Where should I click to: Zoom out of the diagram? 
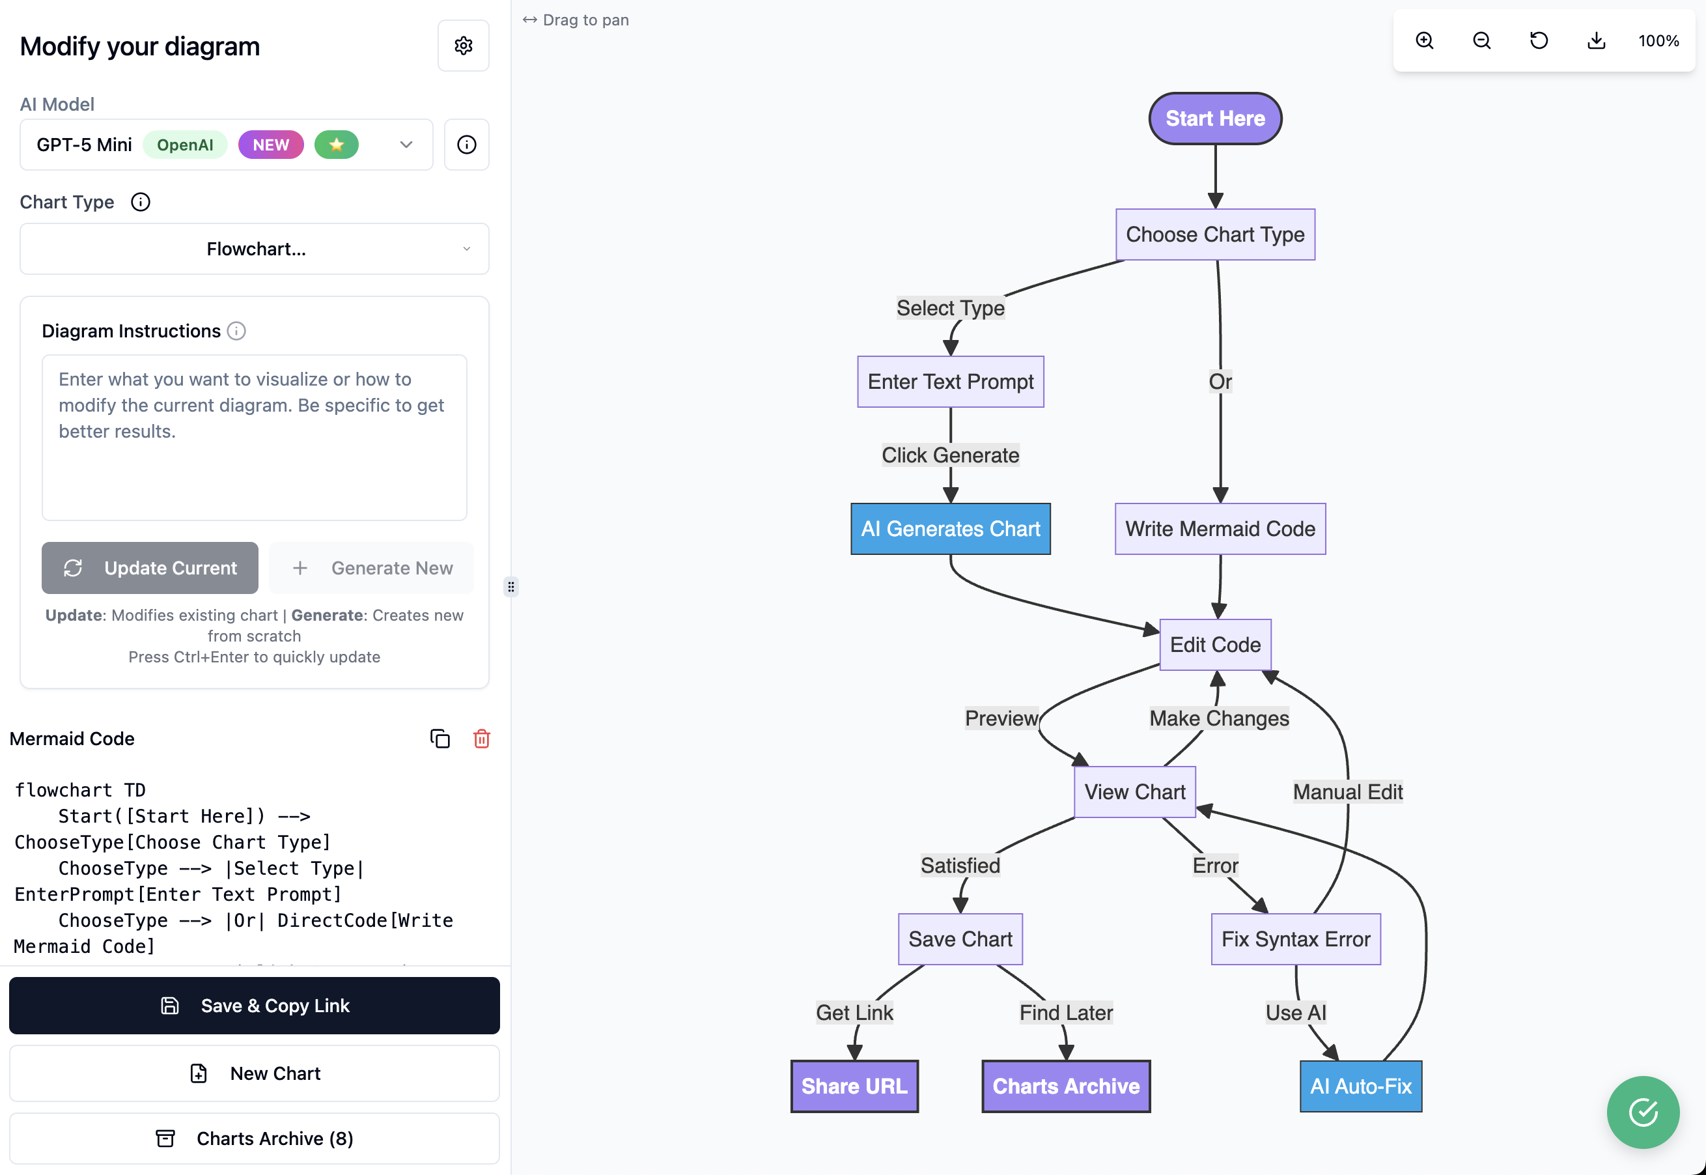(x=1481, y=40)
